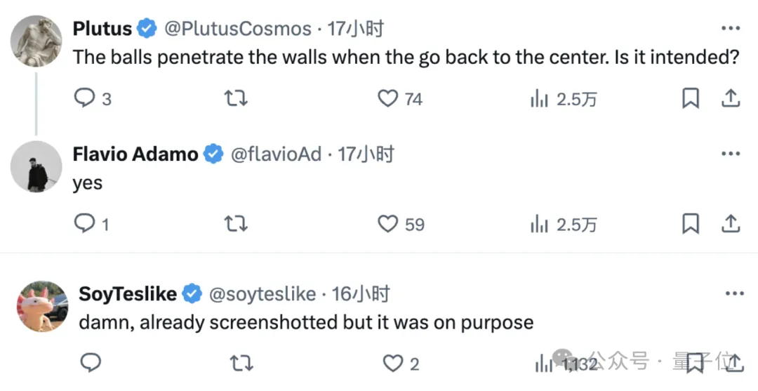Screen dimensions: 758x391
Task: Expand more menu on SoyTeslike's tweet
Action: pos(733,293)
